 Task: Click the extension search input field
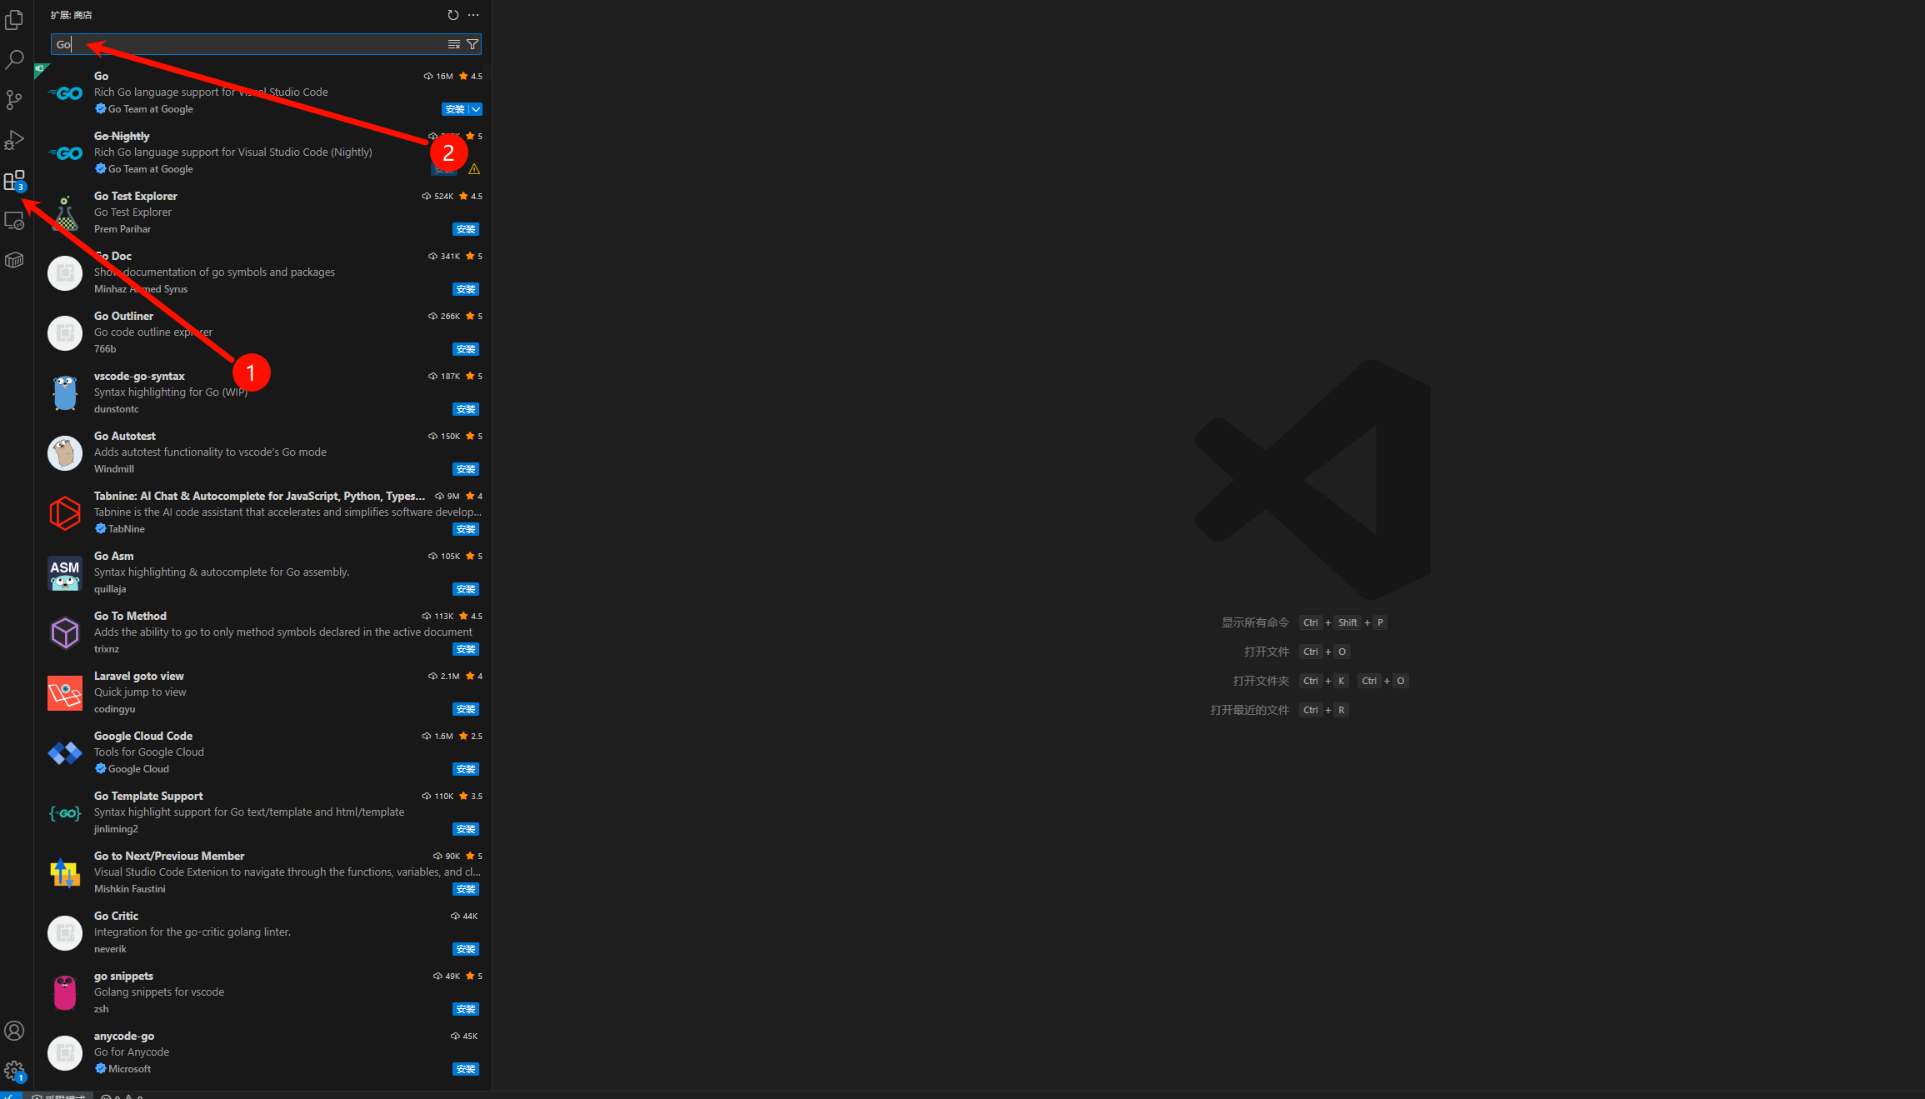[x=250, y=44]
